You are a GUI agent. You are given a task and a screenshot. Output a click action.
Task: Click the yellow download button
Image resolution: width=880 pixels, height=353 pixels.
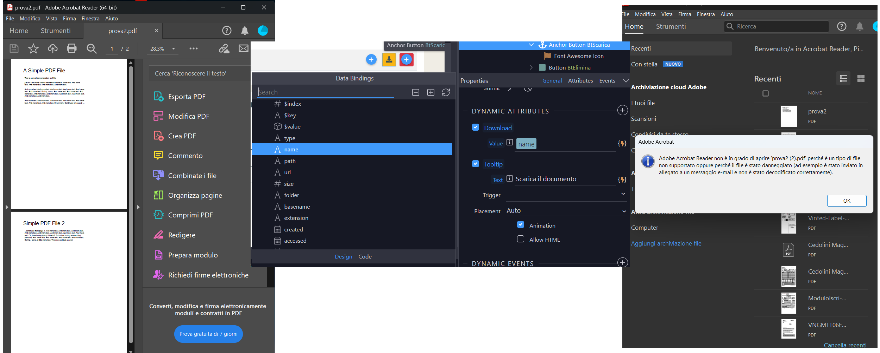tap(389, 60)
